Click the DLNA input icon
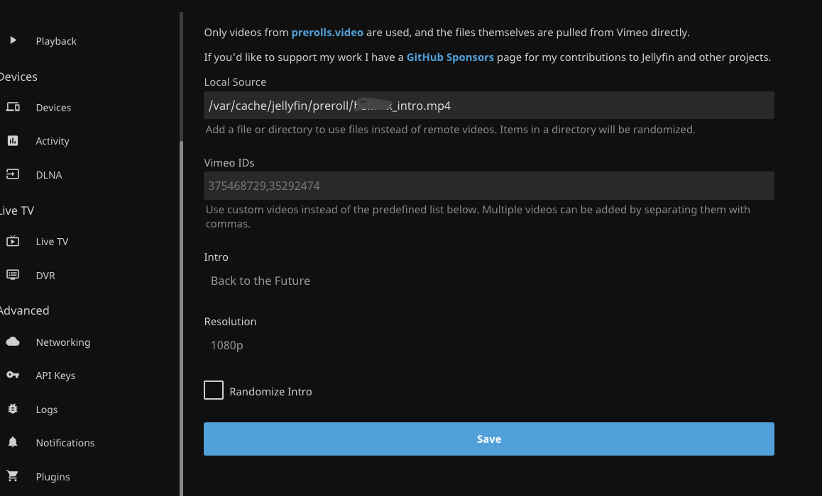Screen dimensions: 822x496 pos(13,174)
